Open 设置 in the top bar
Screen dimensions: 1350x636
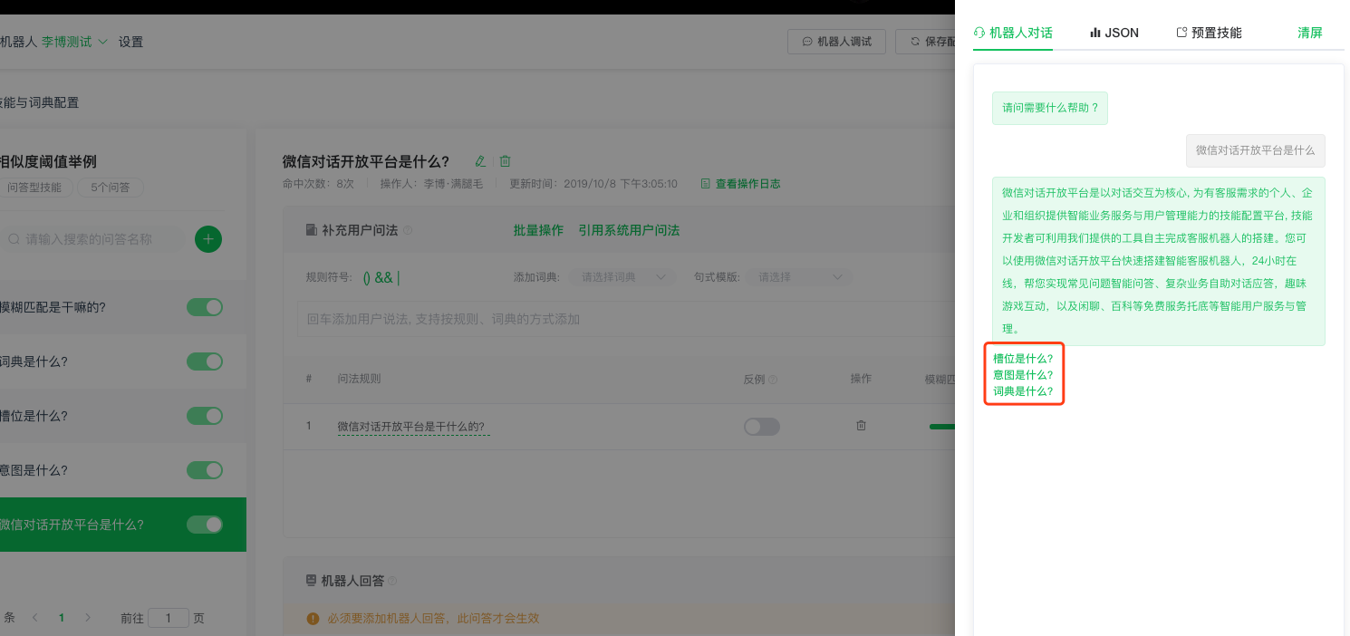click(x=130, y=42)
